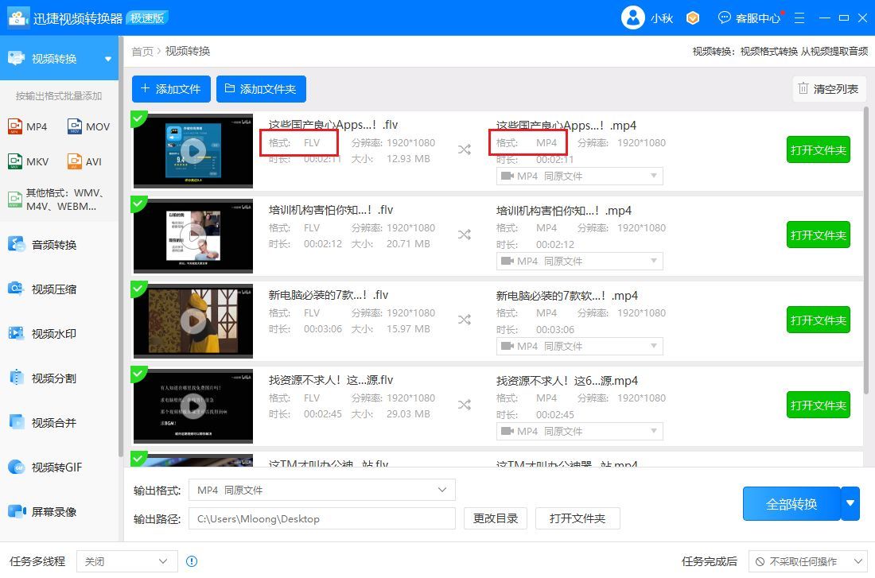This screenshot has width=875, height=578.
Task: Expand the 输出格式 MP4 dropdown
Action: [321, 491]
